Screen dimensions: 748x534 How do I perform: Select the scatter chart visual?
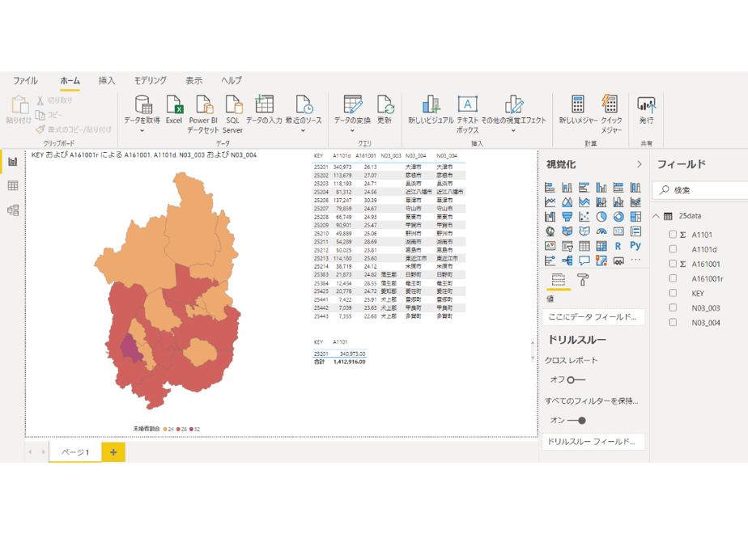point(584,217)
